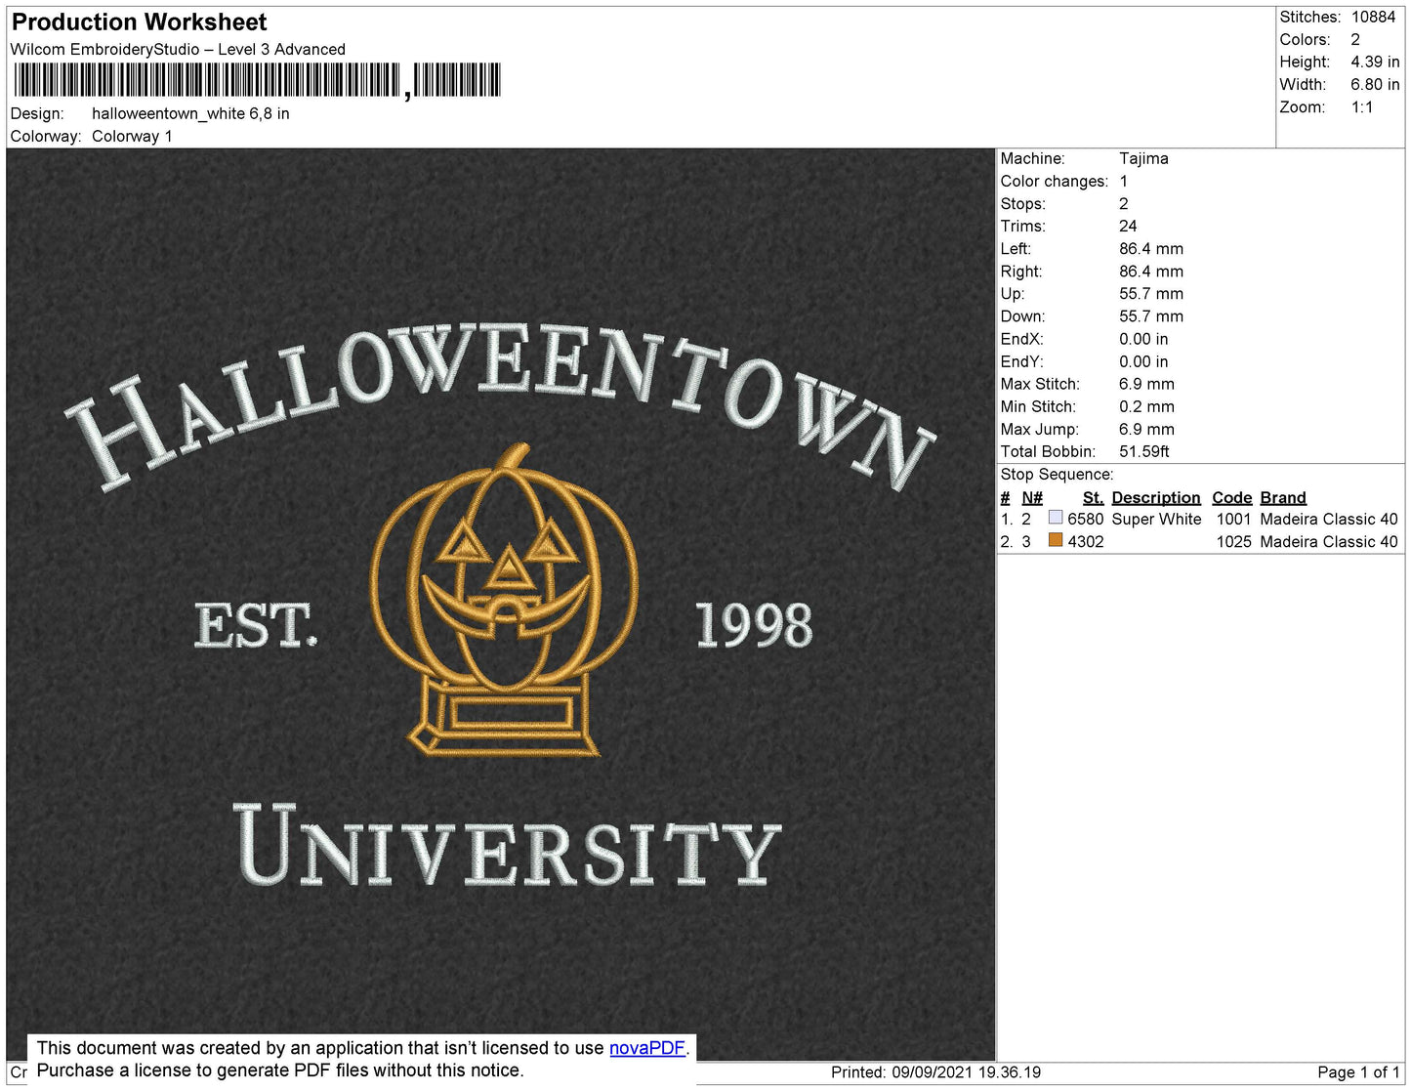Select the orange thread color swatch
The width and height of the screenshot is (1411, 1091).
point(1055,540)
